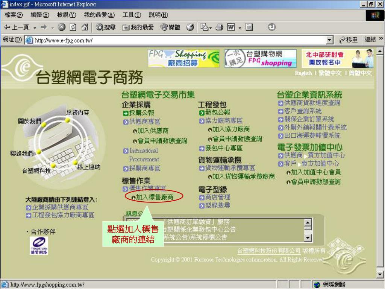Open the 我的最愛(A) menu

99,15
